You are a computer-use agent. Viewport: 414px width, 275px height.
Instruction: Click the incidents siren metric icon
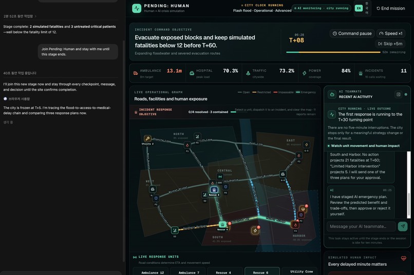tap(361, 73)
